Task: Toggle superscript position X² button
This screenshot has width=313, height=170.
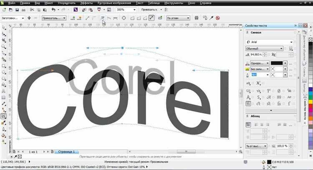Action: coord(258,83)
